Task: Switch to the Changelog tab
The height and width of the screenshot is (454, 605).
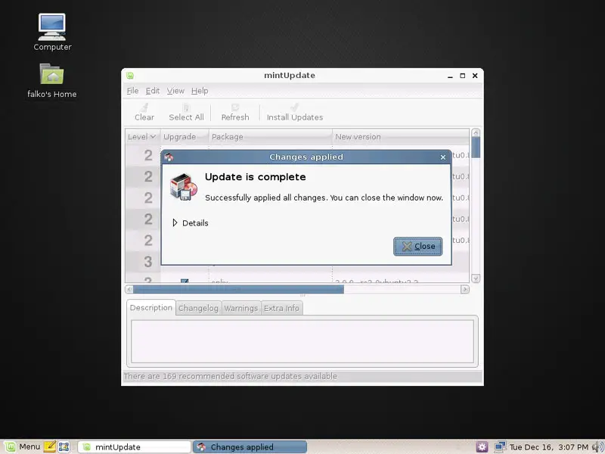Action: [198, 308]
